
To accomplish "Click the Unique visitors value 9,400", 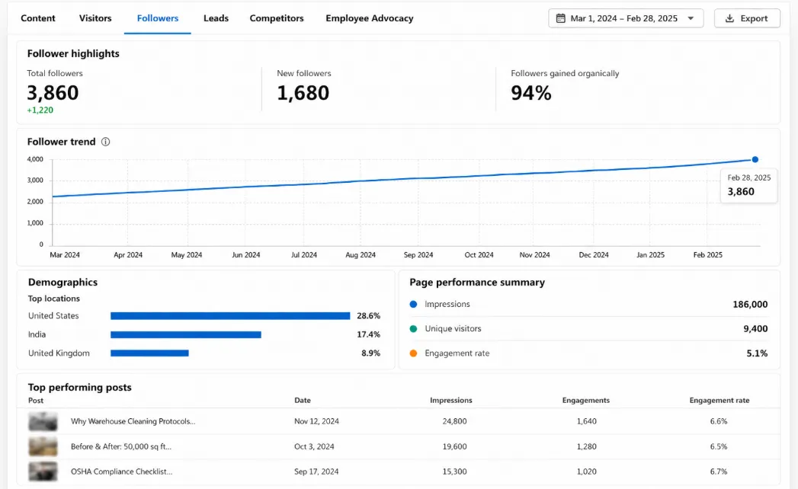I will click(x=755, y=329).
